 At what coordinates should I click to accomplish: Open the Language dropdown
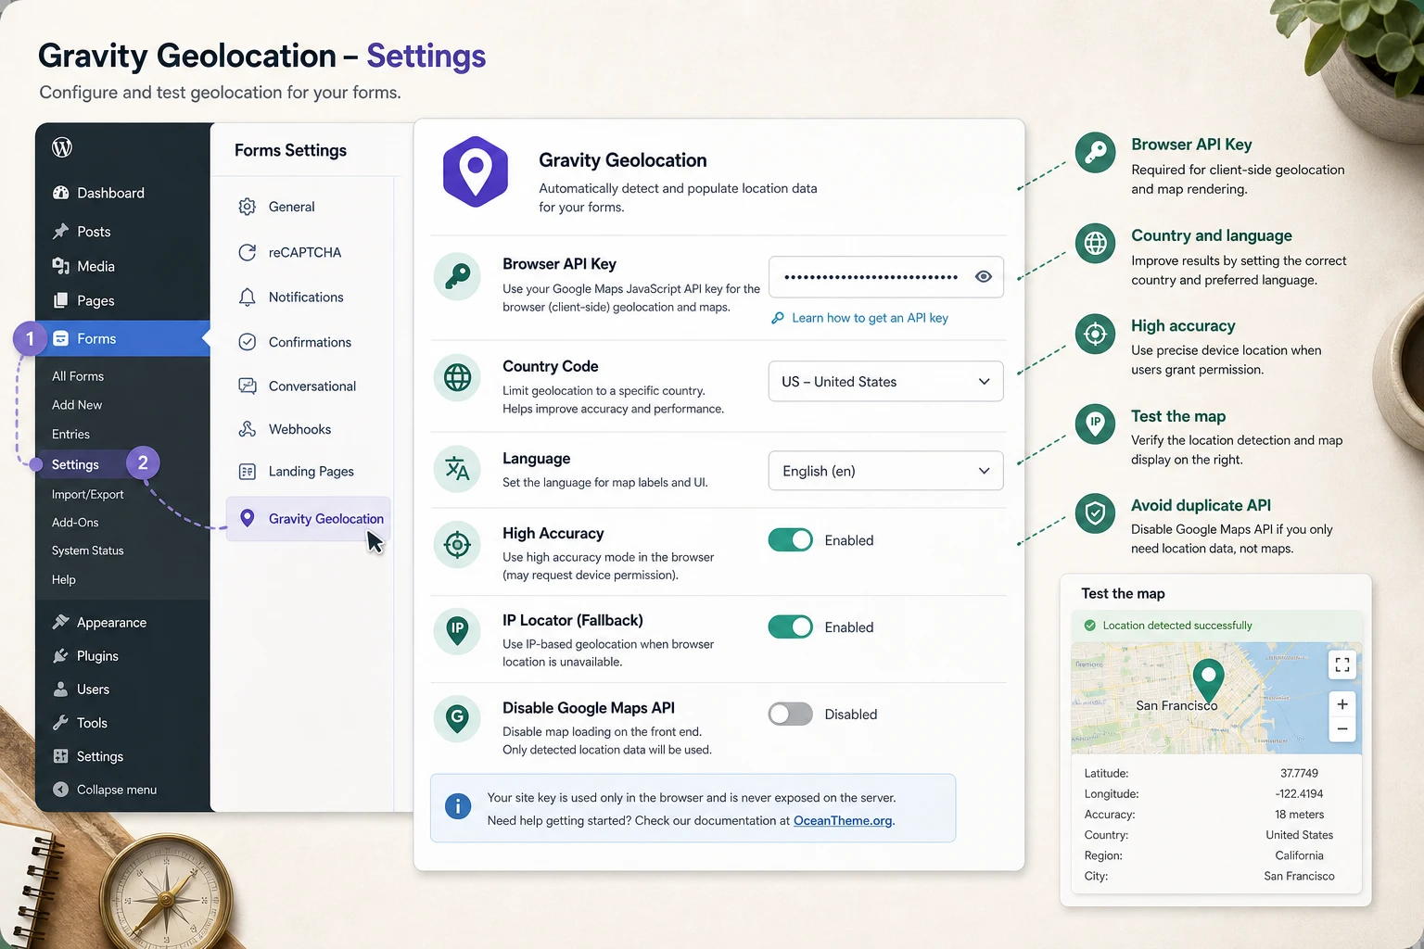tap(885, 471)
